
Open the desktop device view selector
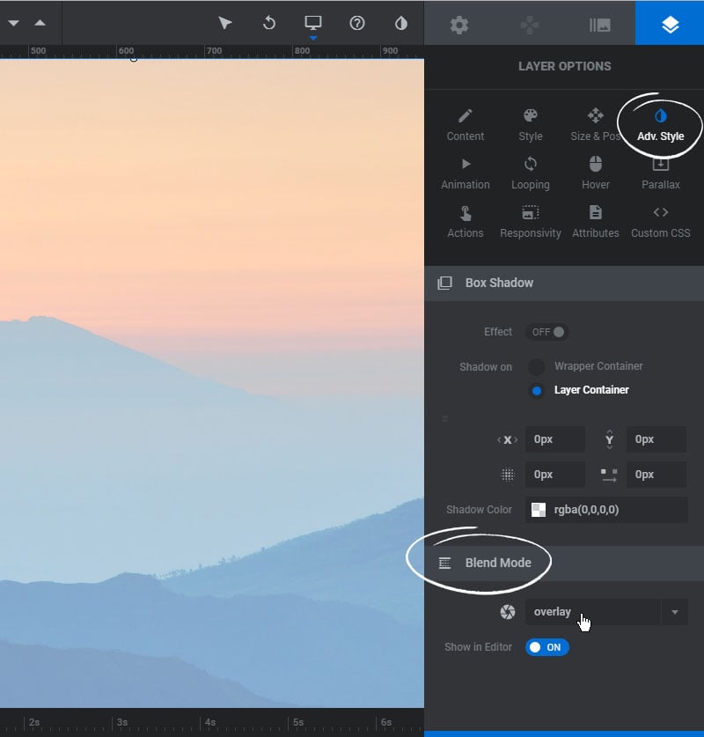pyautogui.click(x=313, y=23)
